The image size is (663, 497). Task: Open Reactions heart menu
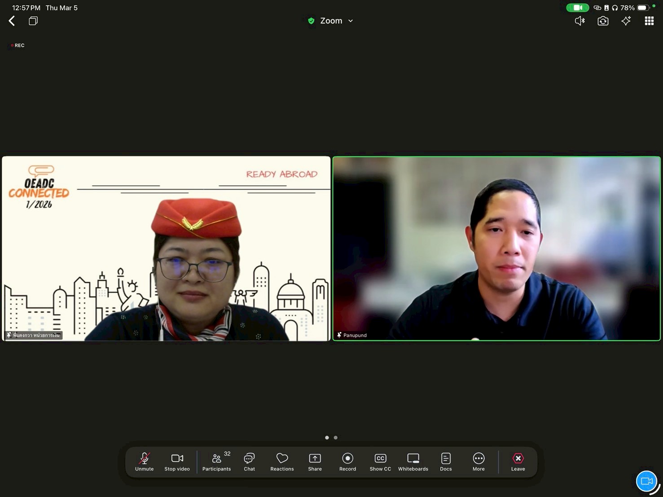282,462
